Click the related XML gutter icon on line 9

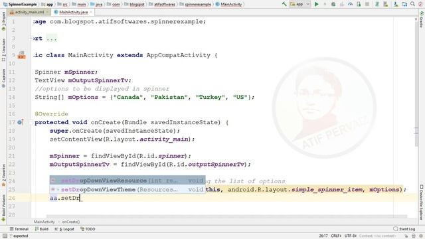point(21,55)
